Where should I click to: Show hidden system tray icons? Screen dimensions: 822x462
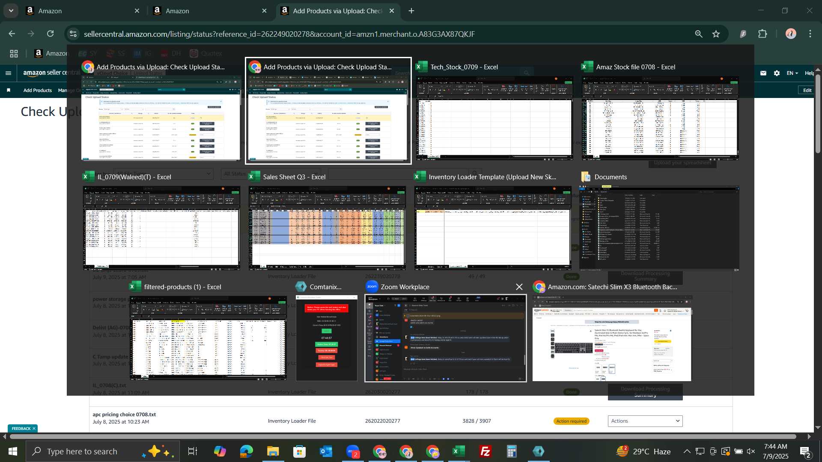coord(687,451)
